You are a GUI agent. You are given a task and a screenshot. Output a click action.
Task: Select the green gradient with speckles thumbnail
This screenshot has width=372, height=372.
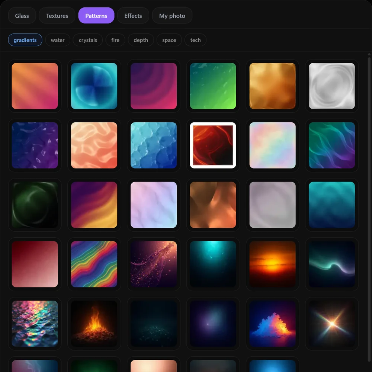point(213,86)
